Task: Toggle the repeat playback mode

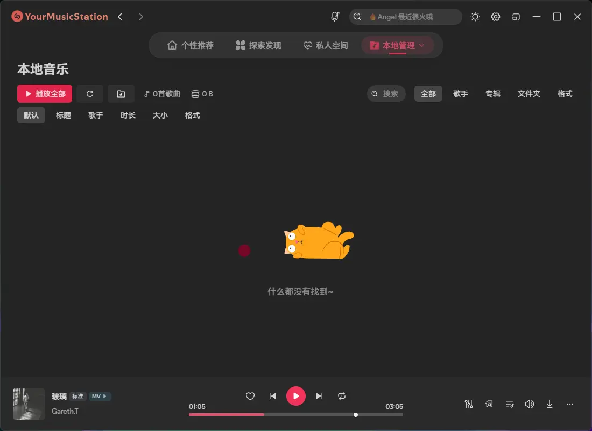Action: (x=342, y=396)
